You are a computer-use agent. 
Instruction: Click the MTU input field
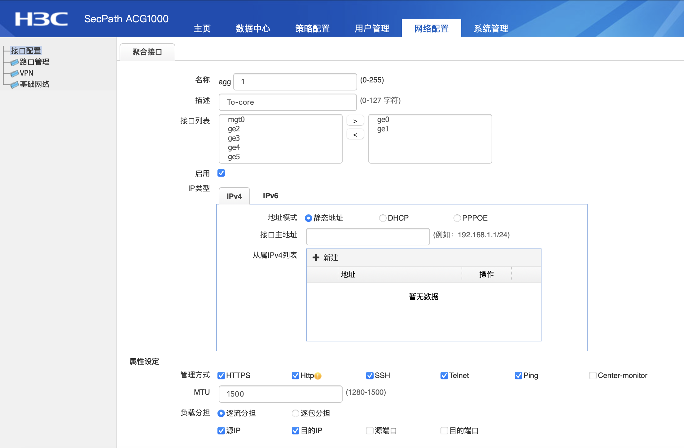[280, 394]
